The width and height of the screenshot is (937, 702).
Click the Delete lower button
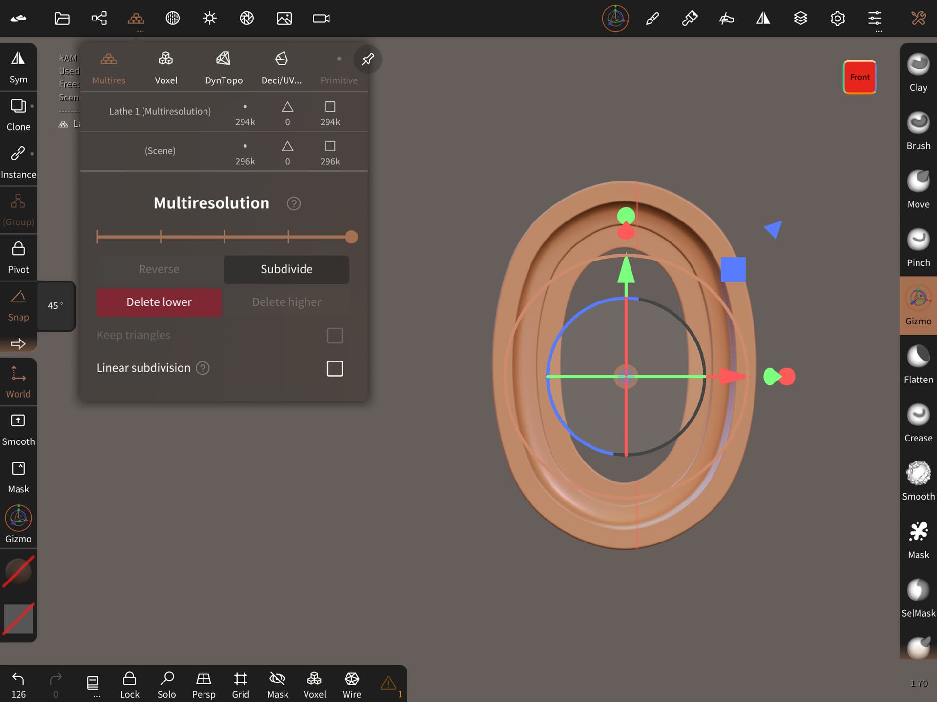[x=159, y=302]
